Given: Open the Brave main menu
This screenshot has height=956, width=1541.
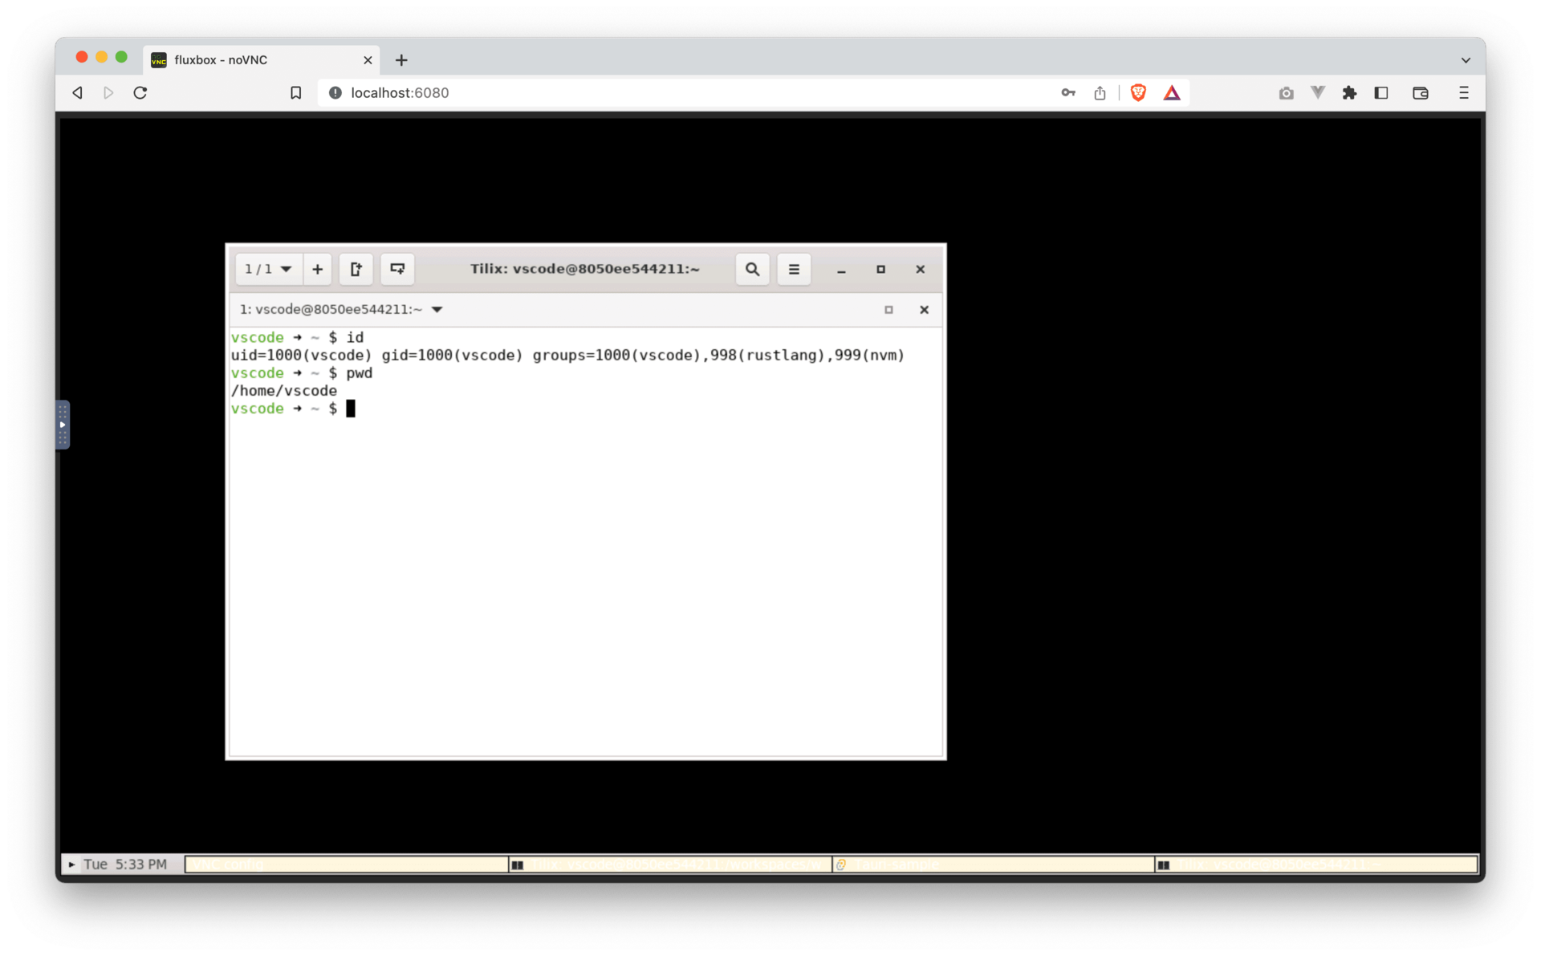Looking at the screenshot, I should [x=1462, y=92].
